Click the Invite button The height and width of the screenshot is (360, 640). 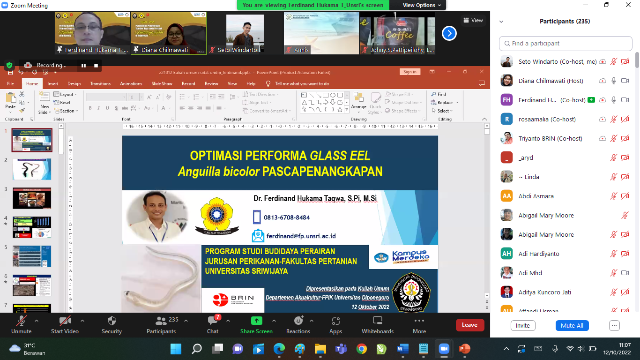[x=522, y=325]
